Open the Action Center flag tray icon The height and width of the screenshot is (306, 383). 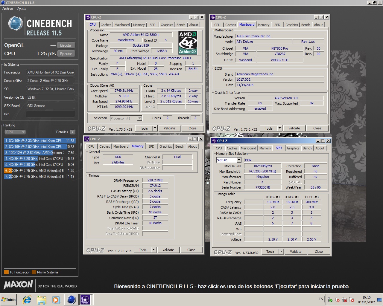click(352, 300)
